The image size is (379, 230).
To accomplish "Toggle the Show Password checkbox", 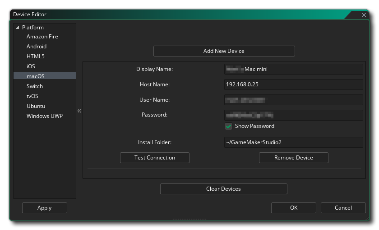I will [229, 127].
